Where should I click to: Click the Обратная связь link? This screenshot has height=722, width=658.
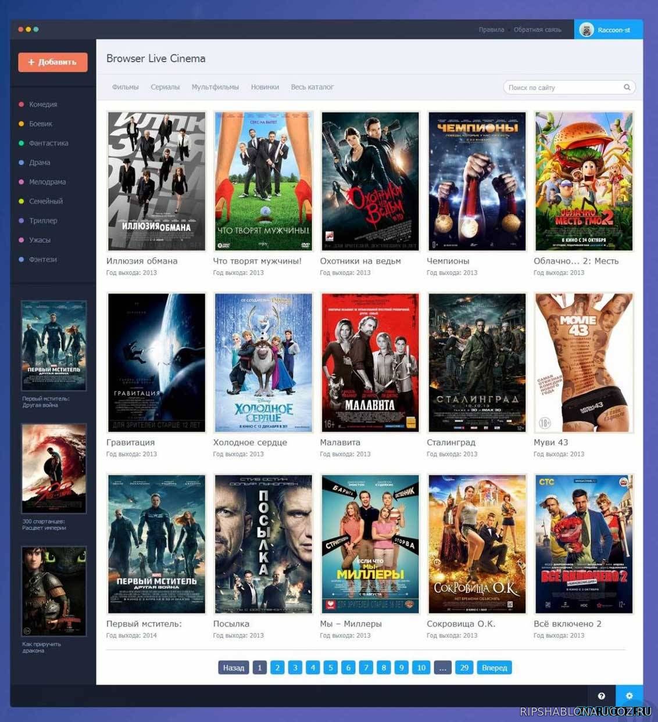(538, 30)
